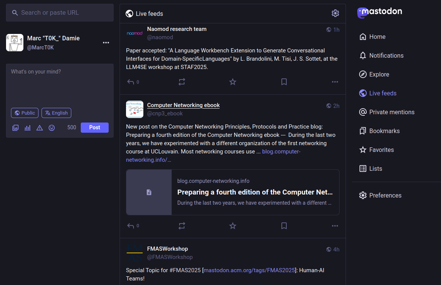Bookmark the Computer Networking ebook post
The width and height of the screenshot is (441, 285).
284,226
